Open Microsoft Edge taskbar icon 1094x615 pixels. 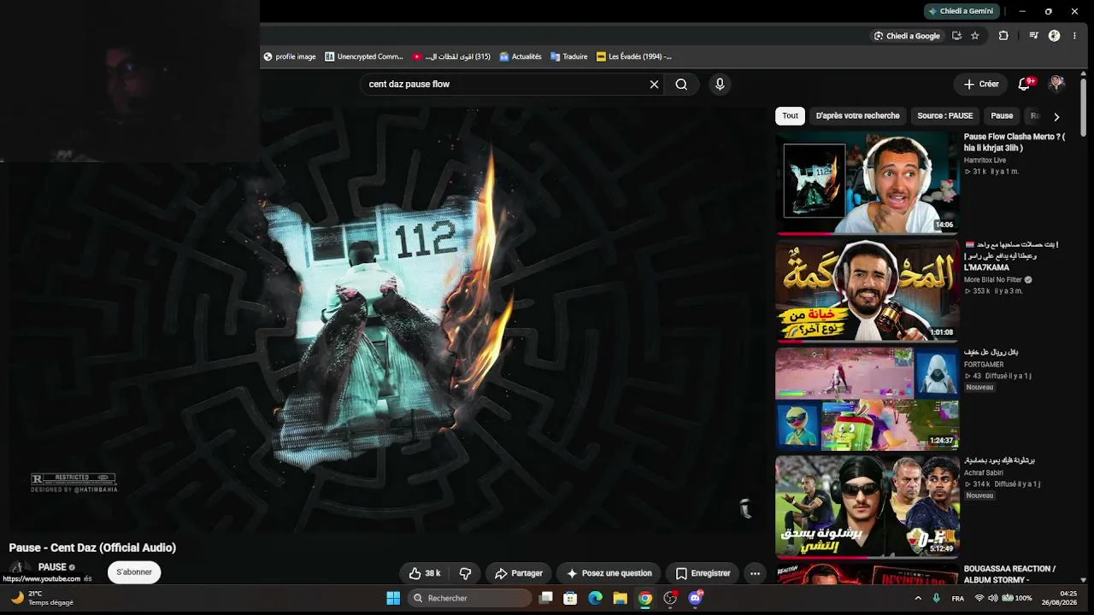595,598
